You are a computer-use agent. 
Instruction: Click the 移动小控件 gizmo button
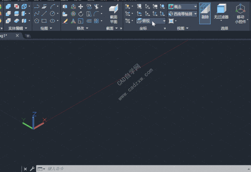tap(240, 14)
